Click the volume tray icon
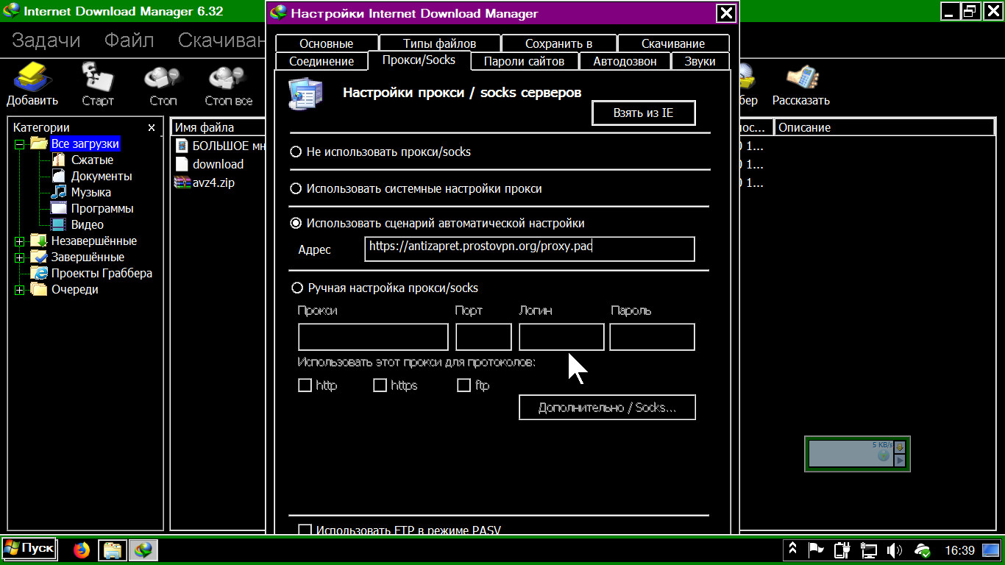The width and height of the screenshot is (1005, 565). pyautogui.click(x=895, y=550)
